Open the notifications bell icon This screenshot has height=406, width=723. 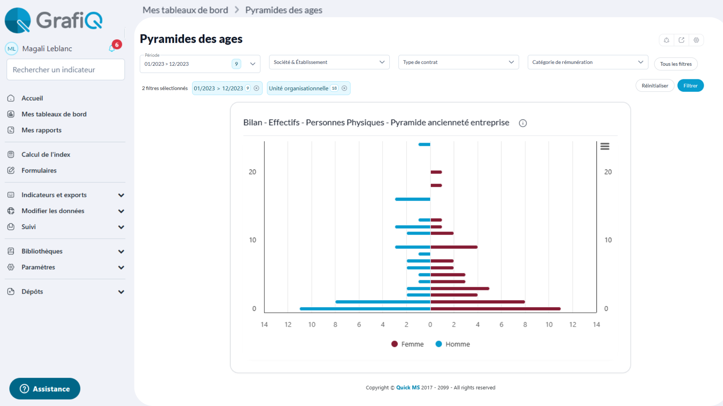[112, 48]
